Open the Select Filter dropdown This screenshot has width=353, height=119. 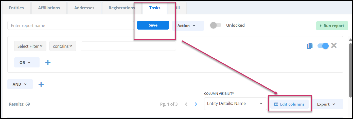coord(30,46)
